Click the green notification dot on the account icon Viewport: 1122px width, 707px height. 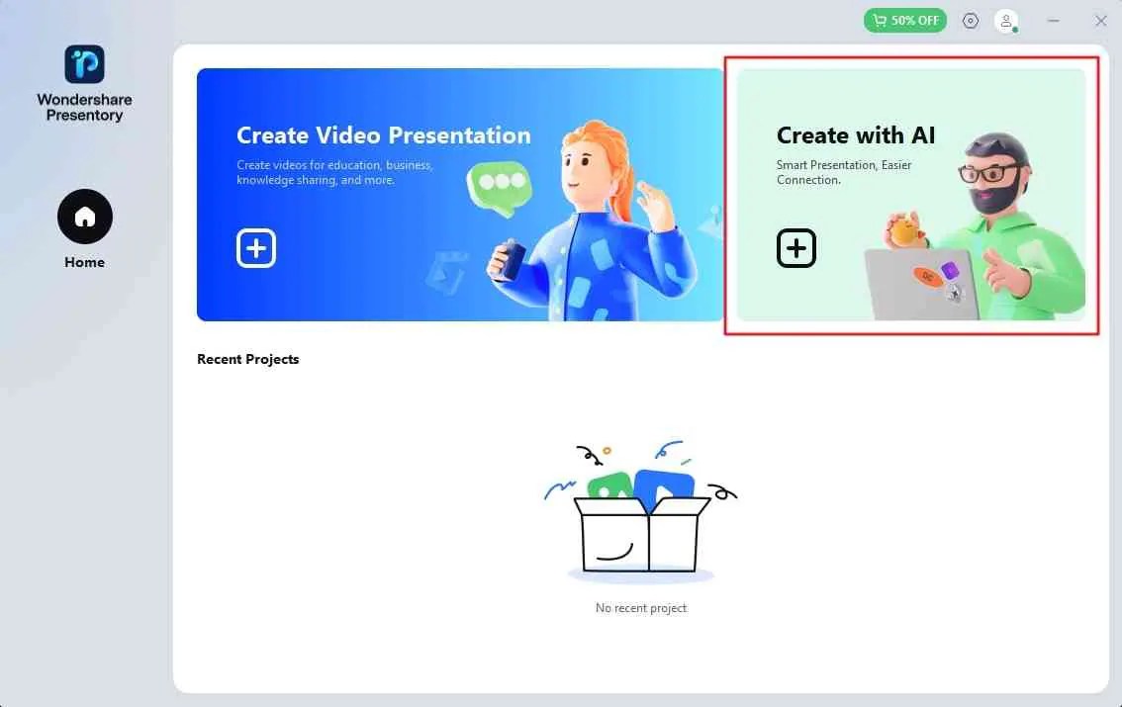point(1016,30)
